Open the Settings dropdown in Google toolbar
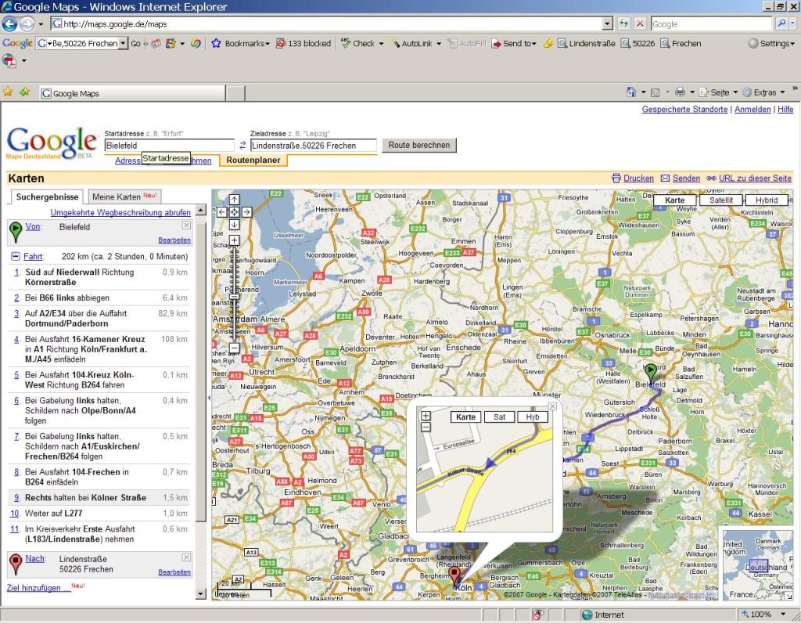This screenshot has width=801, height=624. pos(792,44)
